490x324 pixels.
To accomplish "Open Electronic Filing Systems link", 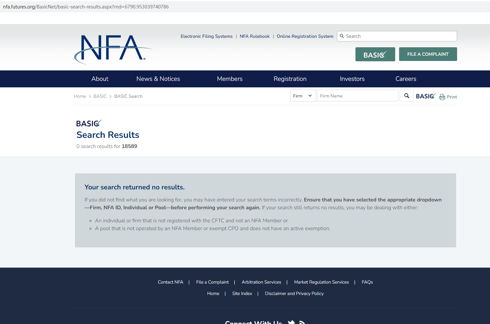I will pyautogui.click(x=207, y=36).
